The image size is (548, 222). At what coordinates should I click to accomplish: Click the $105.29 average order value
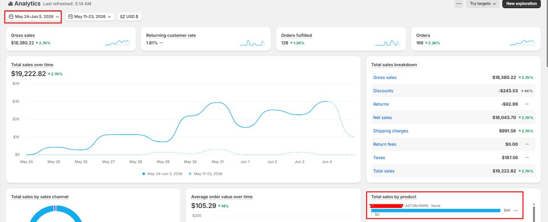(204, 205)
